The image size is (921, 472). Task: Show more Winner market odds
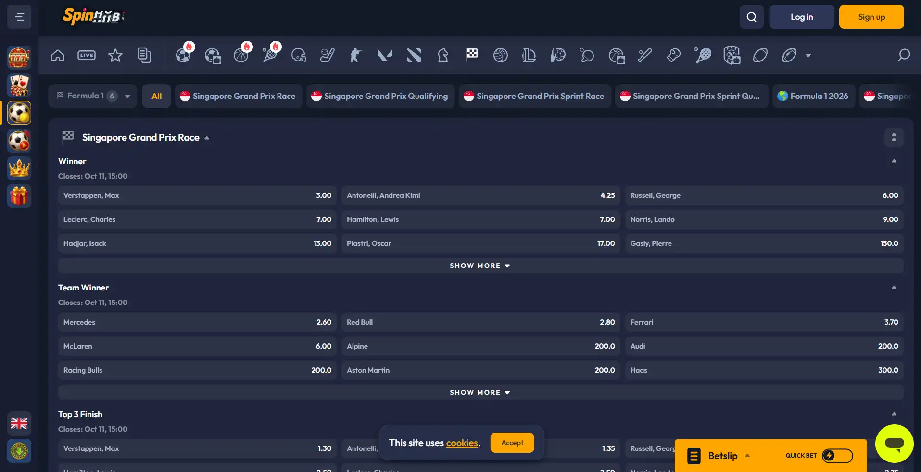[480, 266]
